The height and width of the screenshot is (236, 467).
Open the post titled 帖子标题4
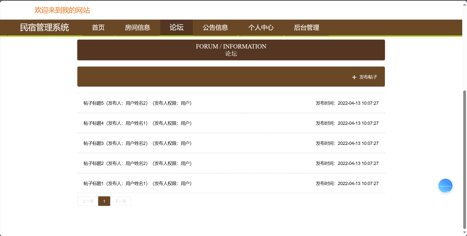point(93,123)
